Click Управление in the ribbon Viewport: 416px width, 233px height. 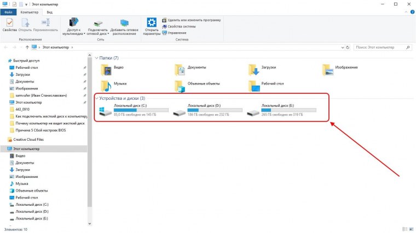click(179, 32)
